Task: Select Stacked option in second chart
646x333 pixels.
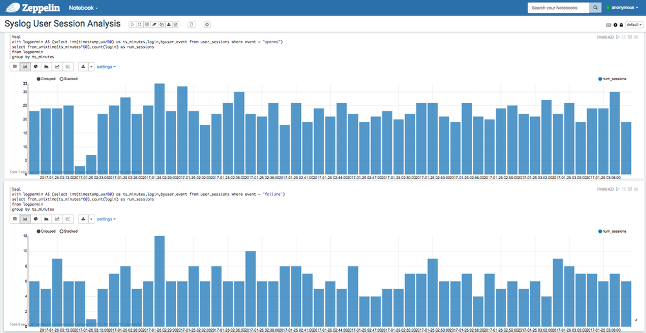Action: pos(68,231)
